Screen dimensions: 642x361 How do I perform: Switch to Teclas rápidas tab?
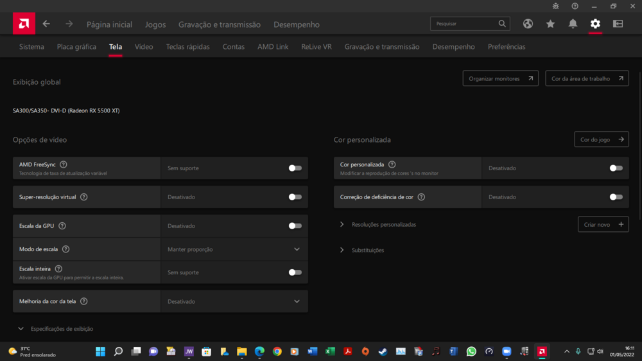tap(187, 47)
